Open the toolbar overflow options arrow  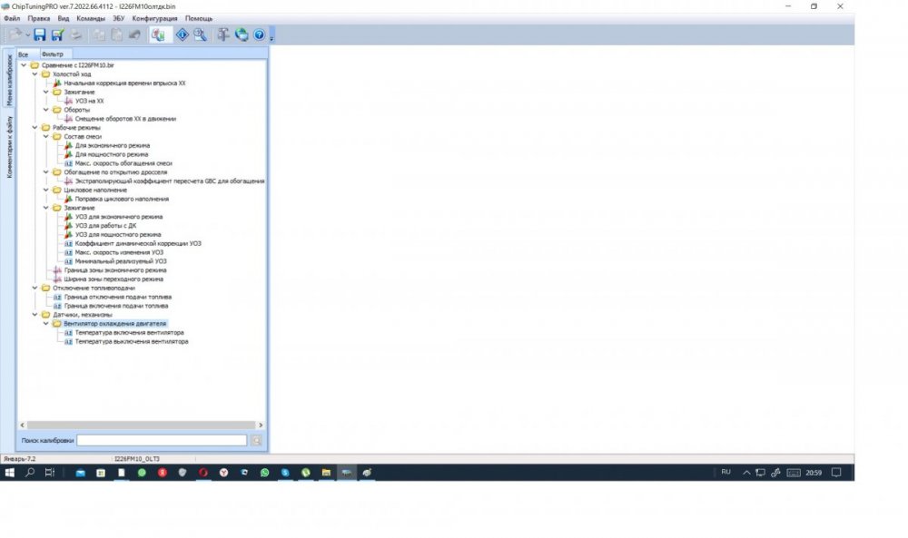click(x=271, y=36)
